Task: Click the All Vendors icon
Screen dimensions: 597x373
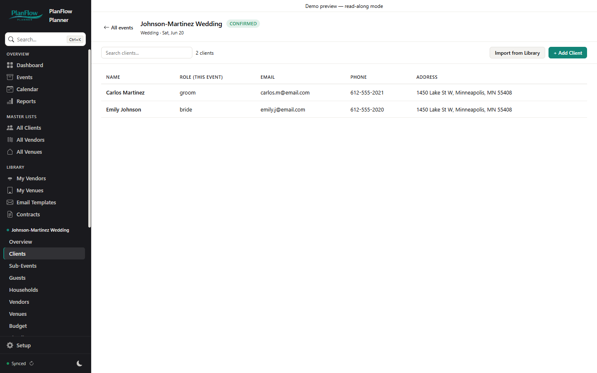Action: pos(10,140)
